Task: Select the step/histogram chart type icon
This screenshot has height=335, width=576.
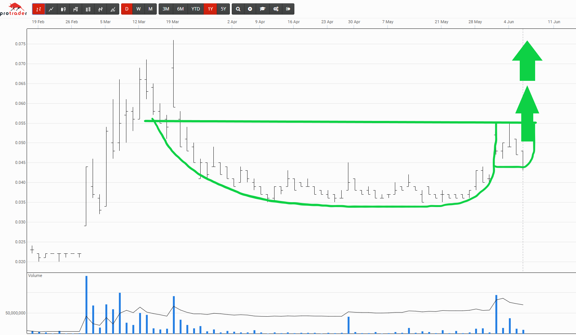Action: (x=76, y=9)
